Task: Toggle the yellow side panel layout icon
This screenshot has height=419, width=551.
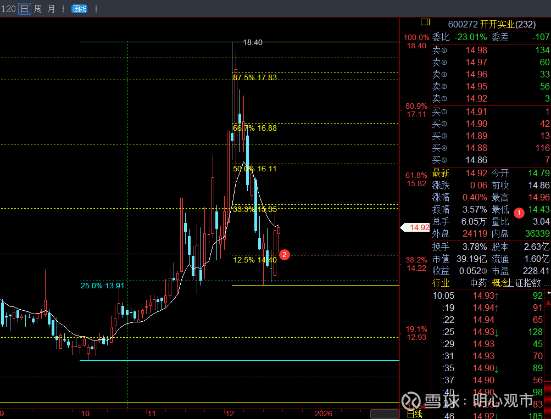Action: pyautogui.click(x=425, y=23)
